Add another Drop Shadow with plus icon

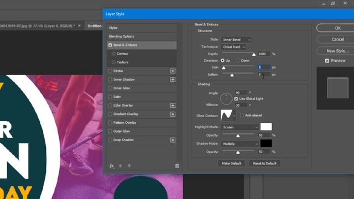tap(173, 140)
